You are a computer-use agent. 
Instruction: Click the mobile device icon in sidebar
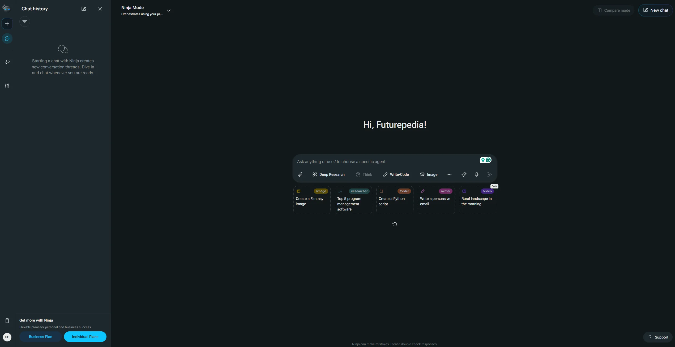[x=7, y=321]
